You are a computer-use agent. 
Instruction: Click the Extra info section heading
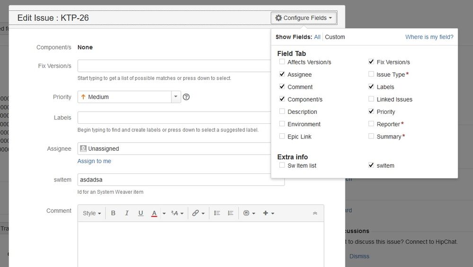292,157
